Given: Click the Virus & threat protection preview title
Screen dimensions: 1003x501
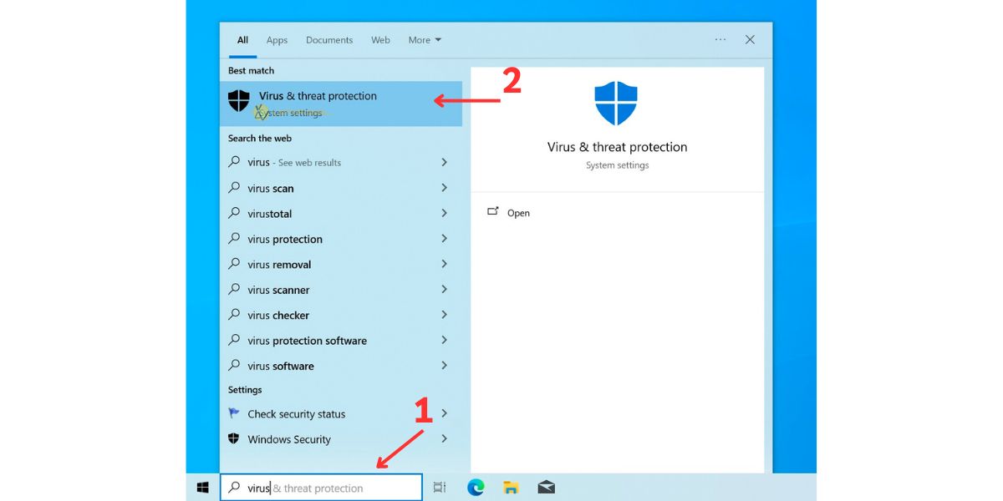Looking at the screenshot, I should click(617, 147).
